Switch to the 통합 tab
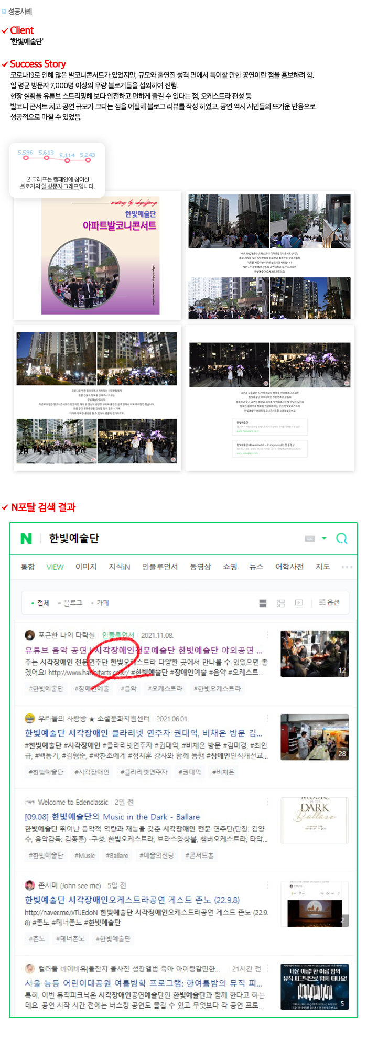 coord(28,567)
